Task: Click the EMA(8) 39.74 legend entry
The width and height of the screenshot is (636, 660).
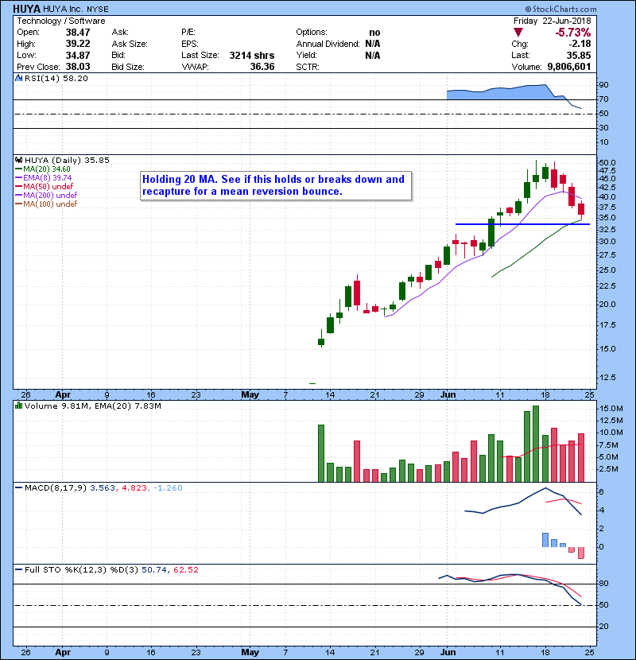Action: (x=44, y=177)
